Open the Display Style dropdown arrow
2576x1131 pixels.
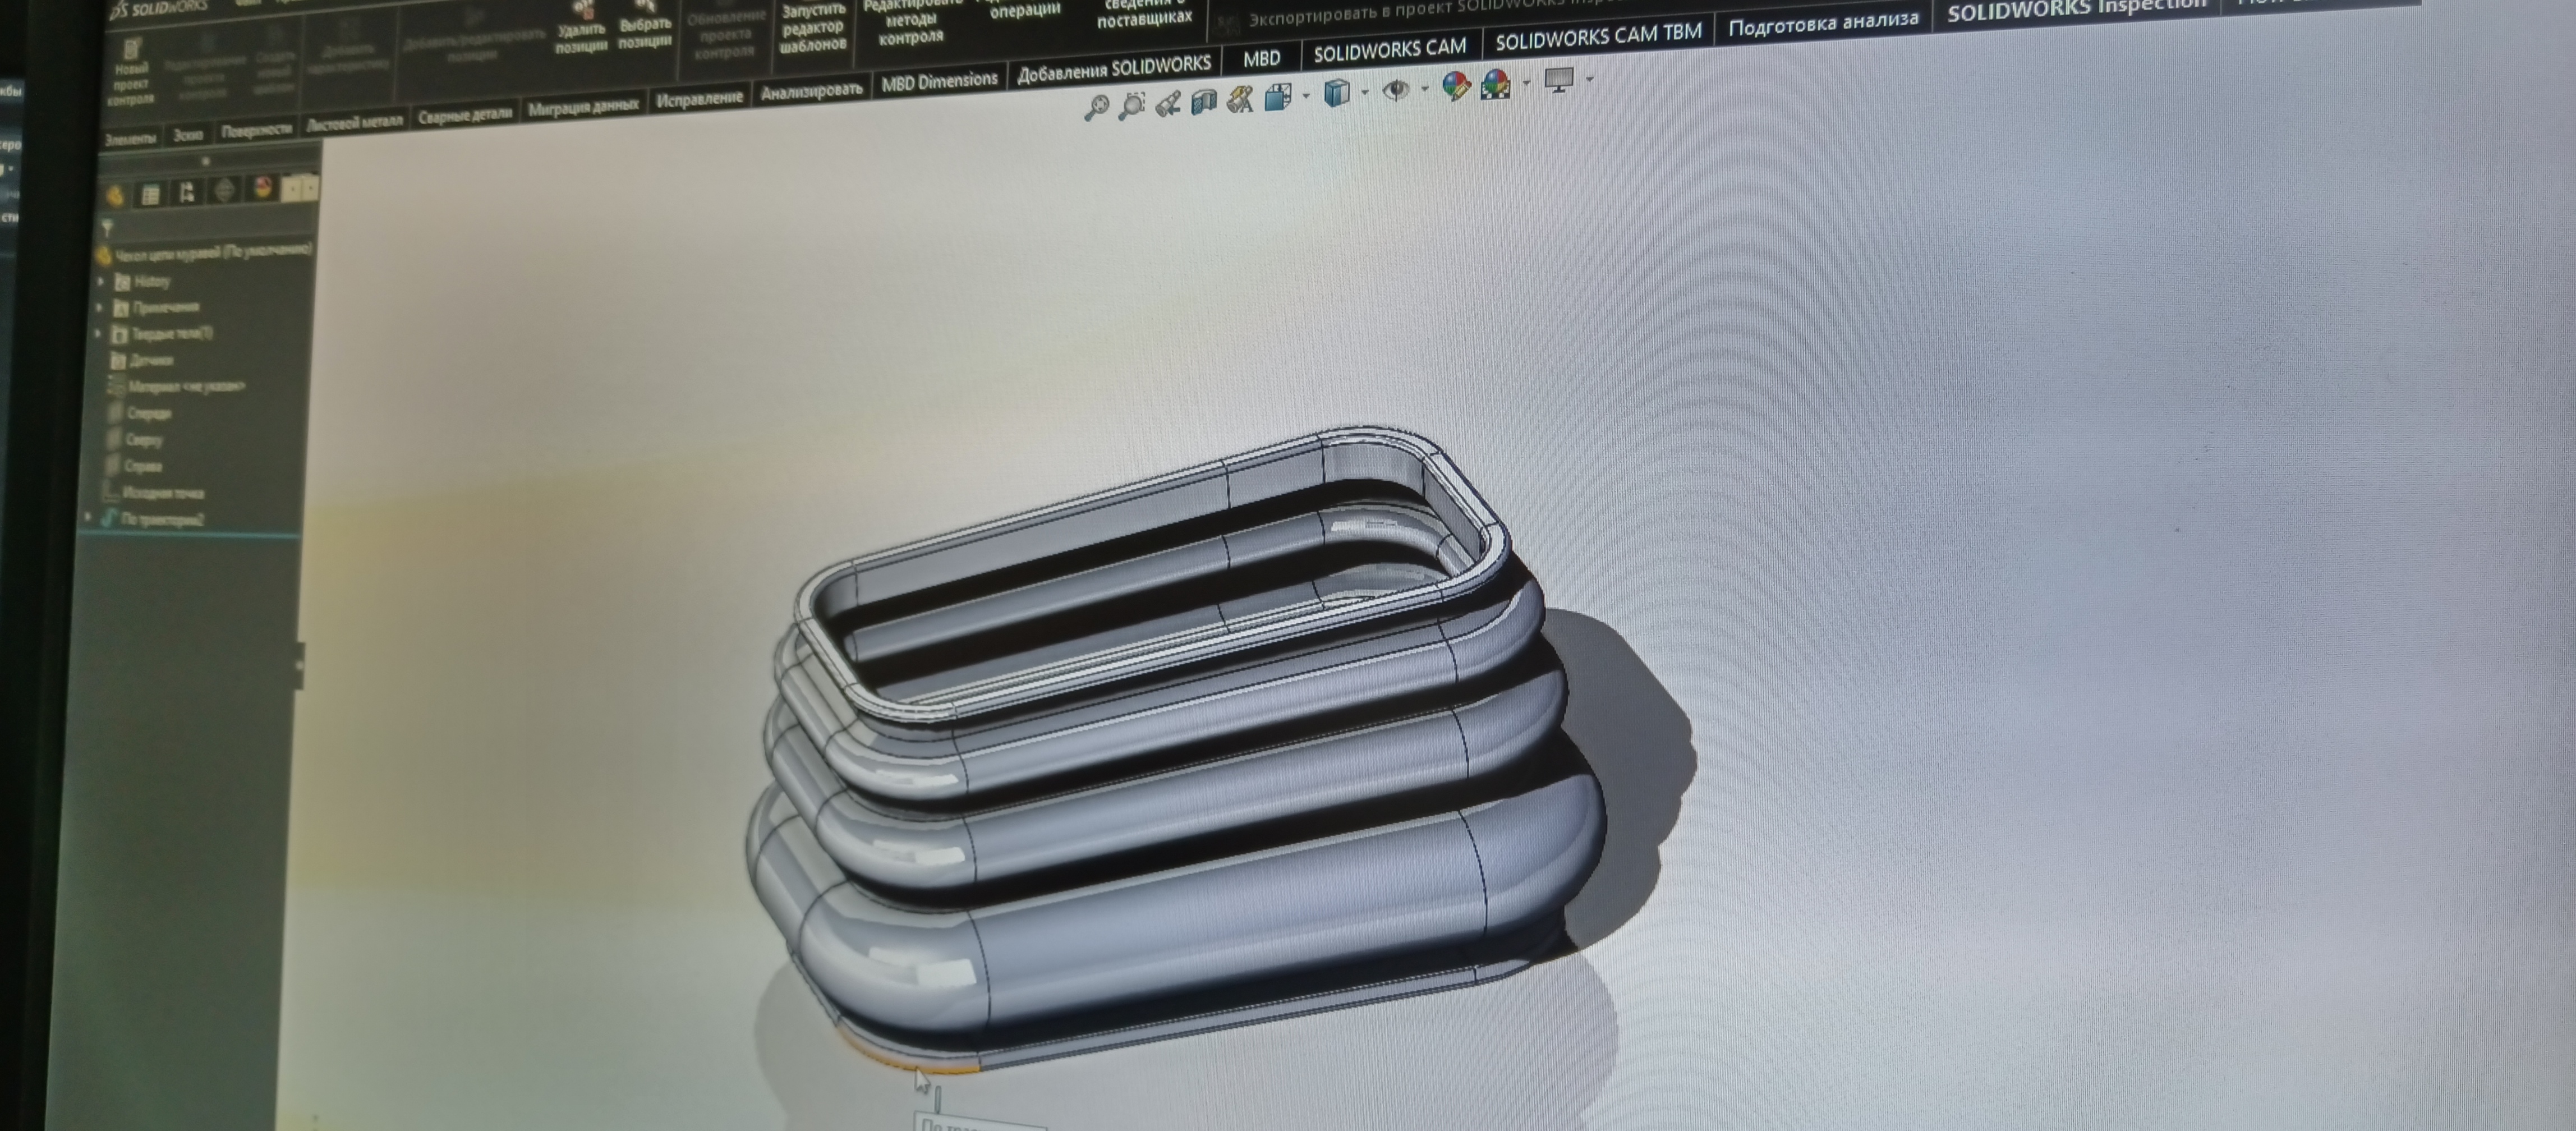tap(1365, 93)
